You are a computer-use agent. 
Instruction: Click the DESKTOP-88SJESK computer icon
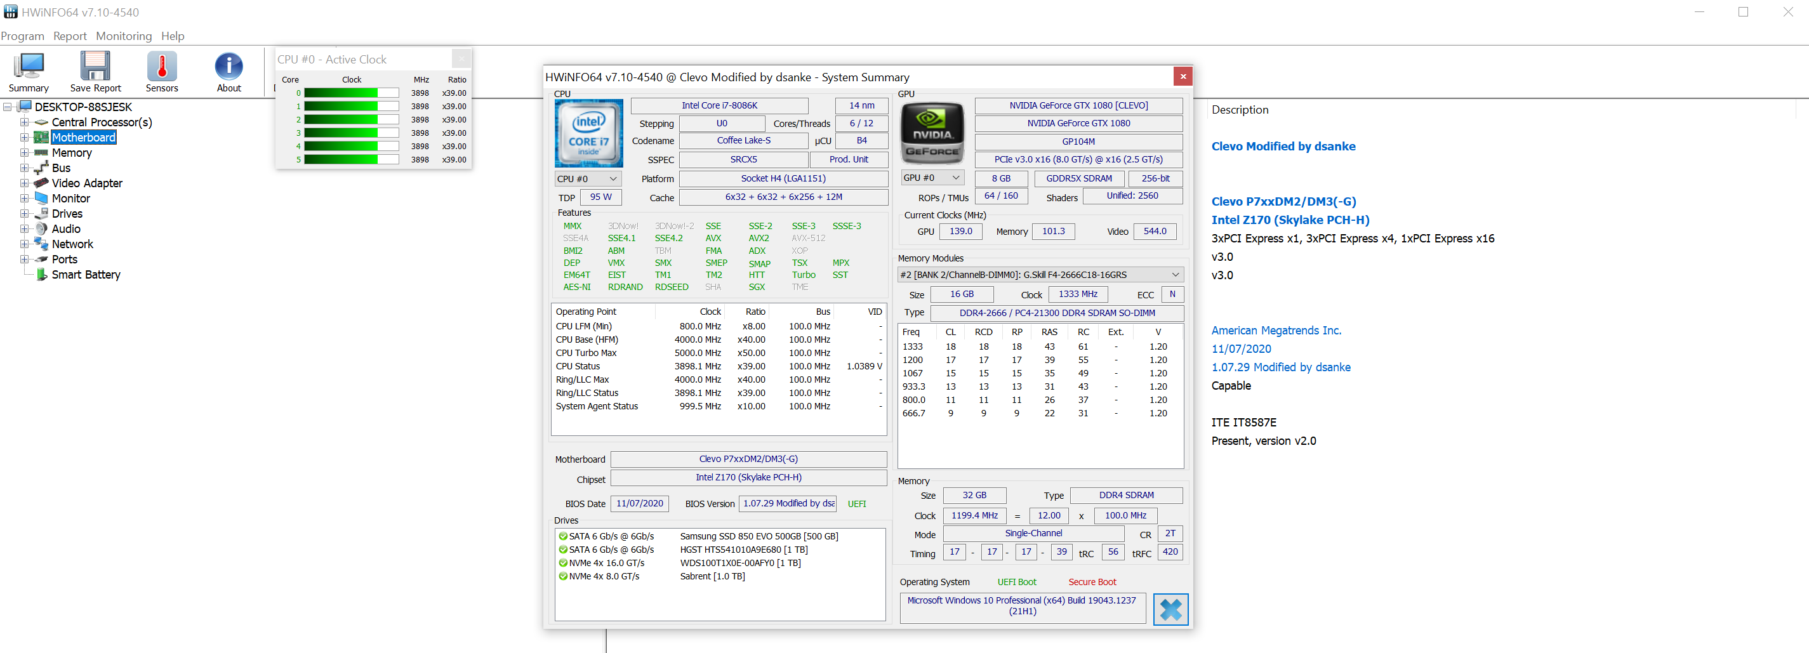coord(25,107)
